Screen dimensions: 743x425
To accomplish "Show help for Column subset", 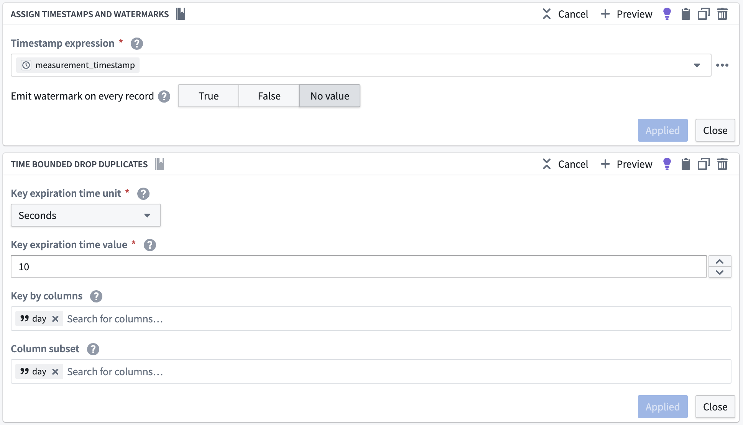I will 93,349.
